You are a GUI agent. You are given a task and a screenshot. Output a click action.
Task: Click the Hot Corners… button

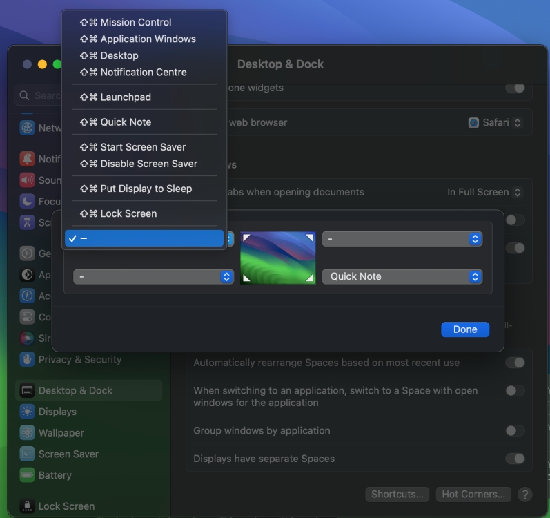[x=473, y=495]
